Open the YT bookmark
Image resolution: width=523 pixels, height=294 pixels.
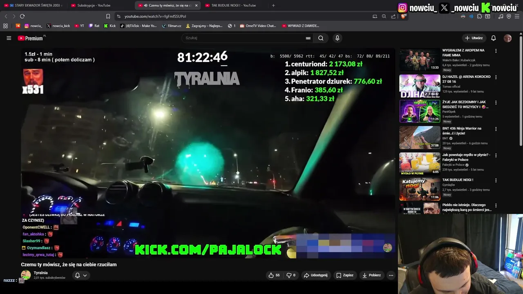[79, 26]
